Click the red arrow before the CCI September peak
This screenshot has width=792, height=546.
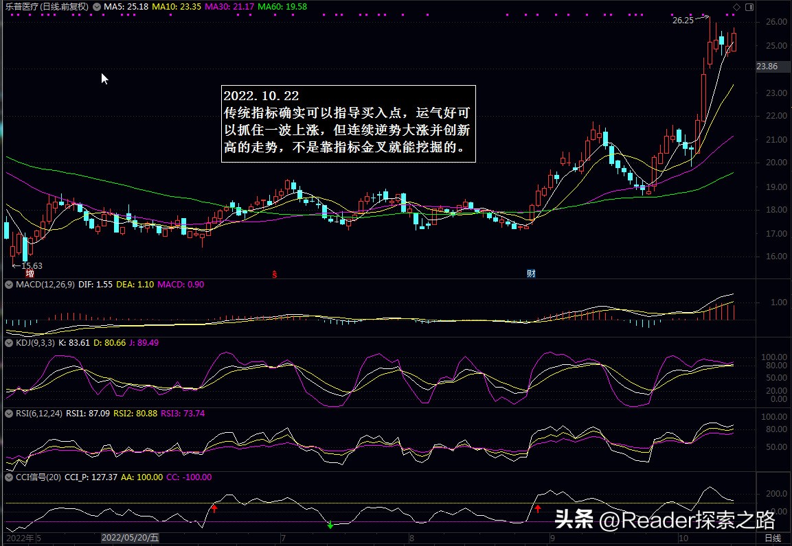(536, 510)
